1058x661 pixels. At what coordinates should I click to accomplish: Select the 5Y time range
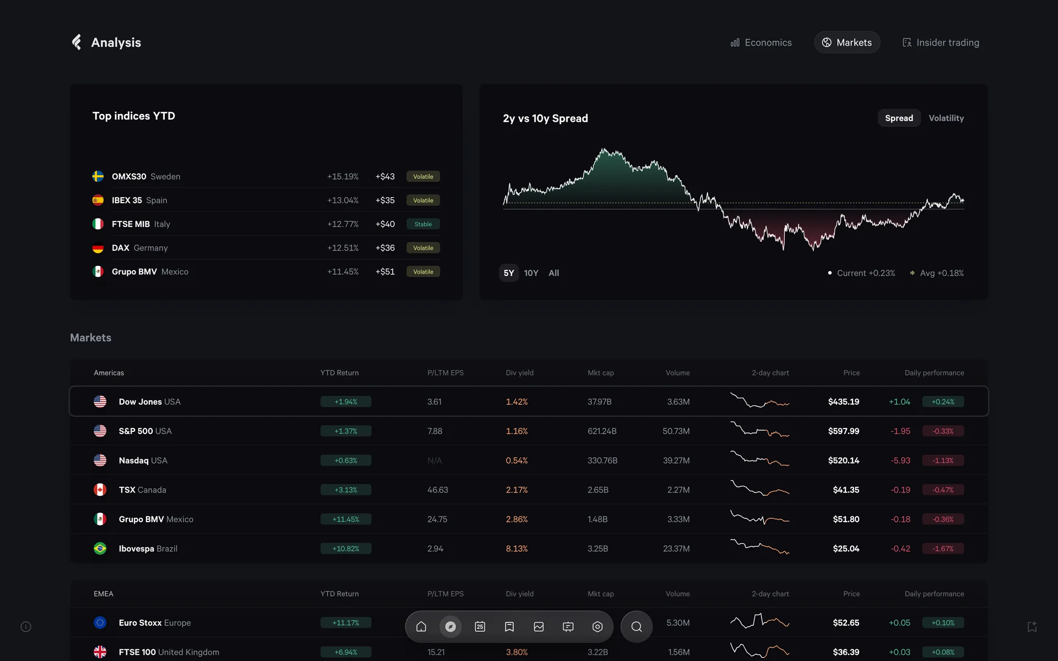coord(509,273)
